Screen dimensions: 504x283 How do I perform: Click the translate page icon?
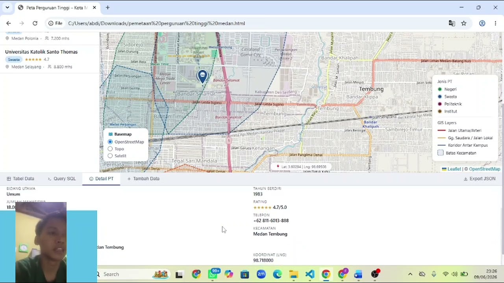452,23
